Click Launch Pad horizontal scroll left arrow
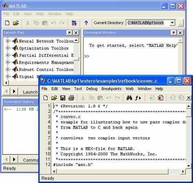Screen dimensions: 193x183 coord(6,83)
